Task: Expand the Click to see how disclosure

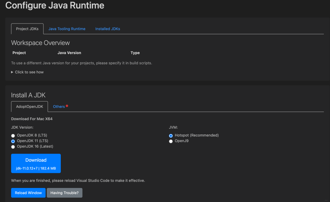Action: coord(28,72)
